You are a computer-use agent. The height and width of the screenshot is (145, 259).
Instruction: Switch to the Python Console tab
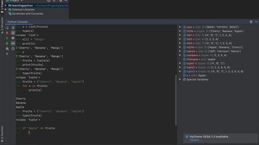pos(17,22)
